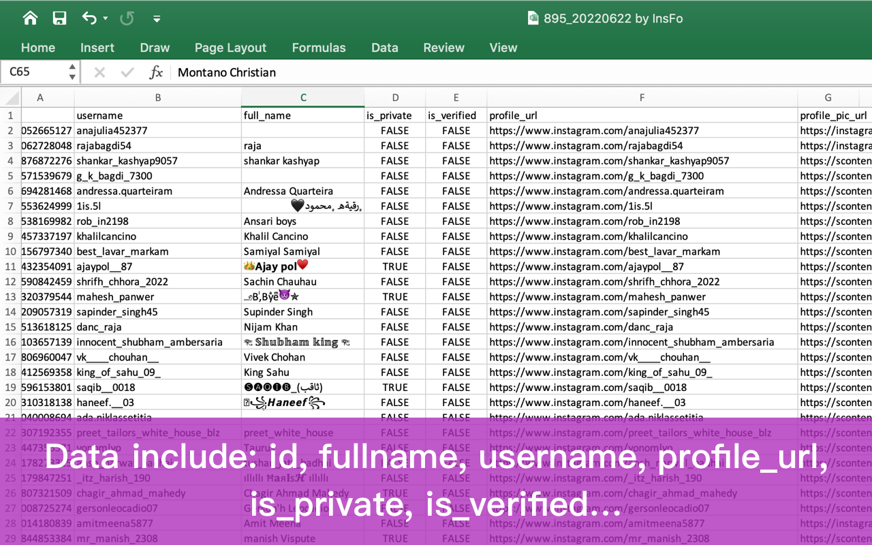The width and height of the screenshot is (872, 545).
Task: Open the Data tab
Action: pos(384,48)
